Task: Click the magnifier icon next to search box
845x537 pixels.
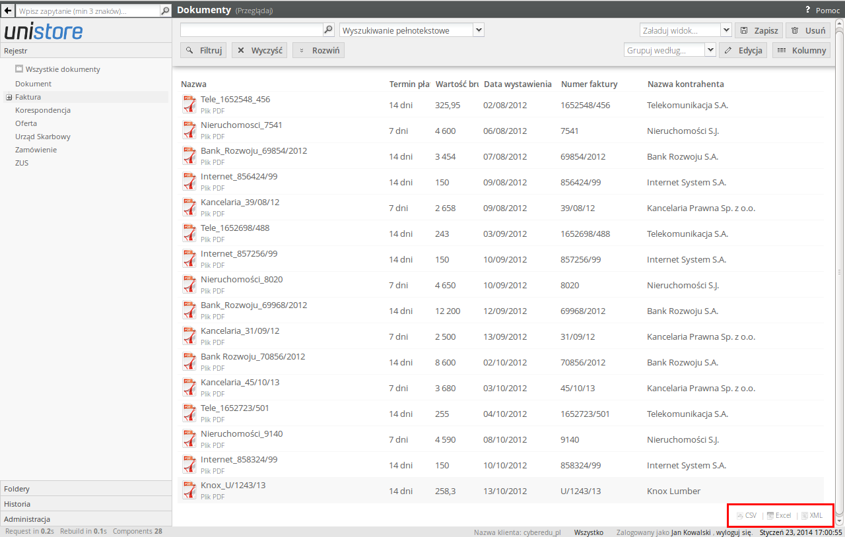Action: [328, 30]
